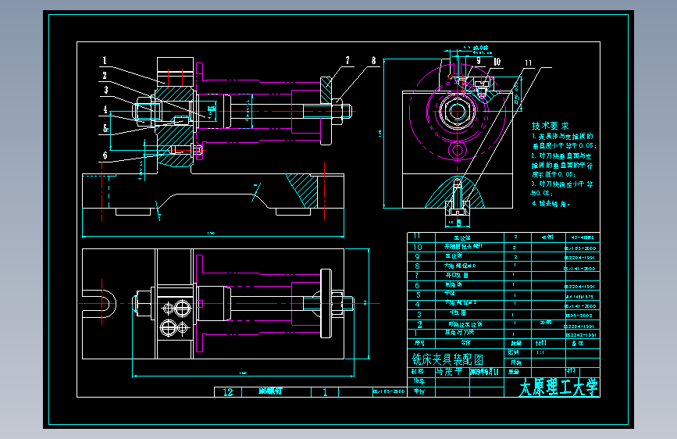
Task: Select the date next to 马茂平
Action: coord(484,372)
